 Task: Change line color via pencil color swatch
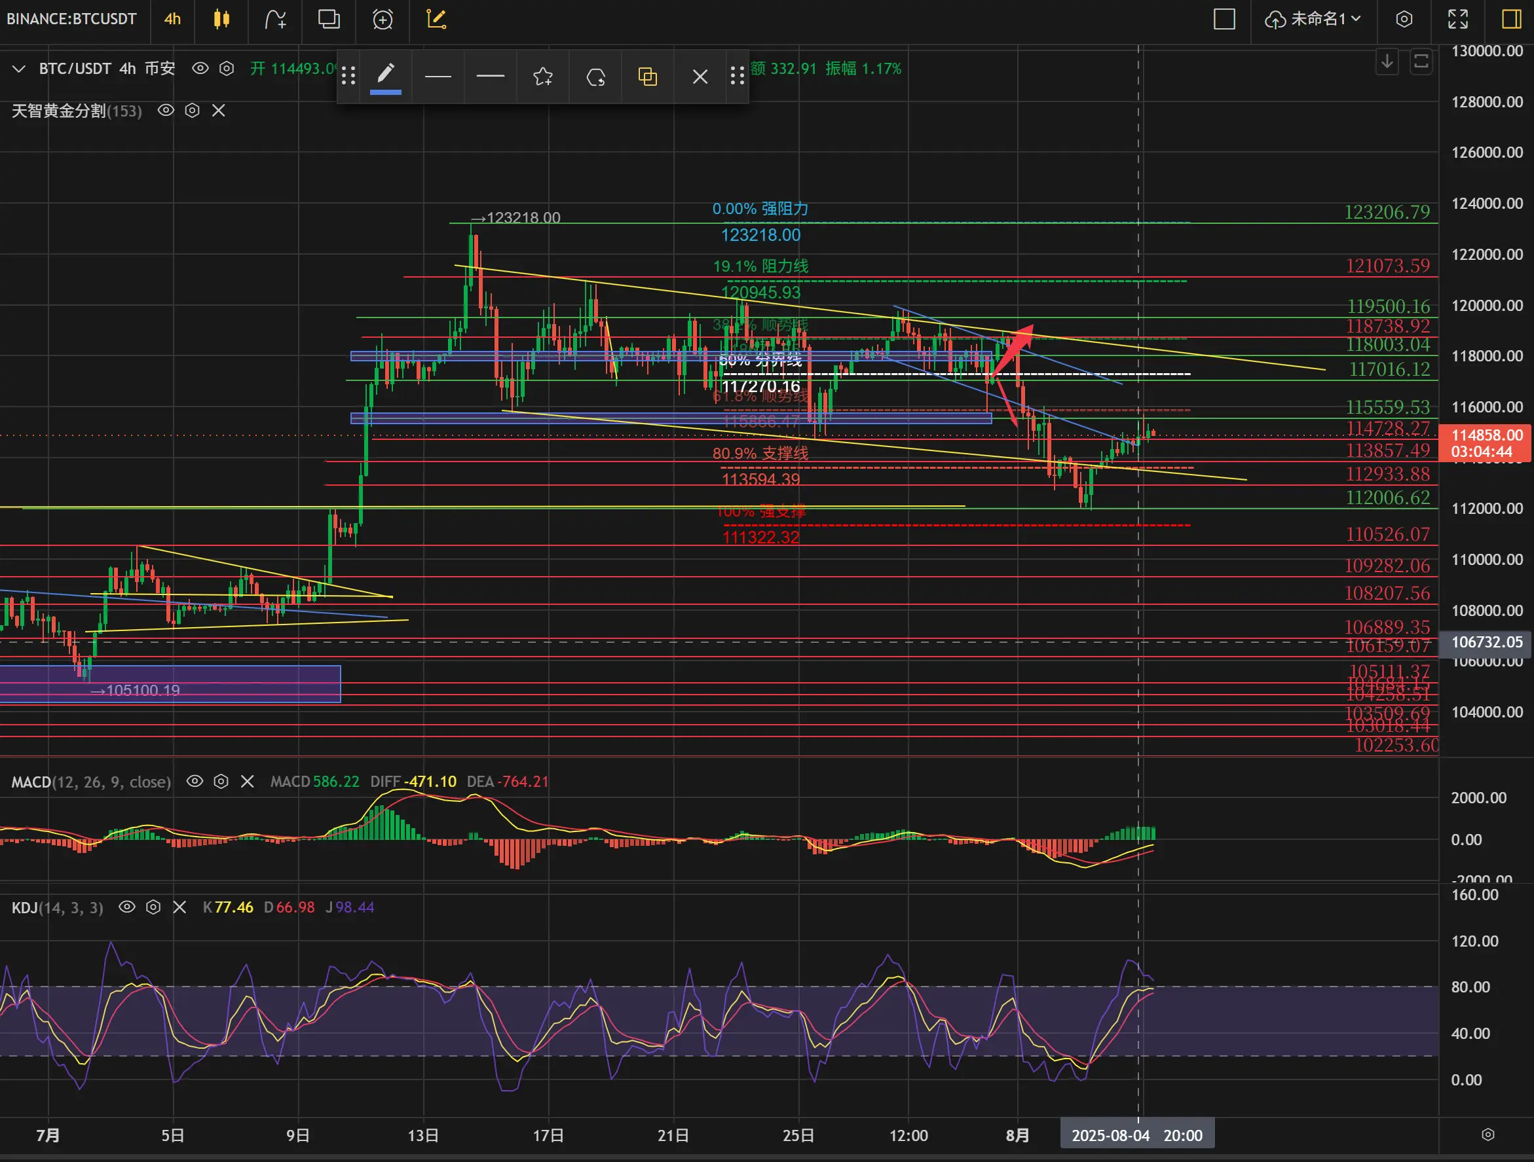point(386,76)
